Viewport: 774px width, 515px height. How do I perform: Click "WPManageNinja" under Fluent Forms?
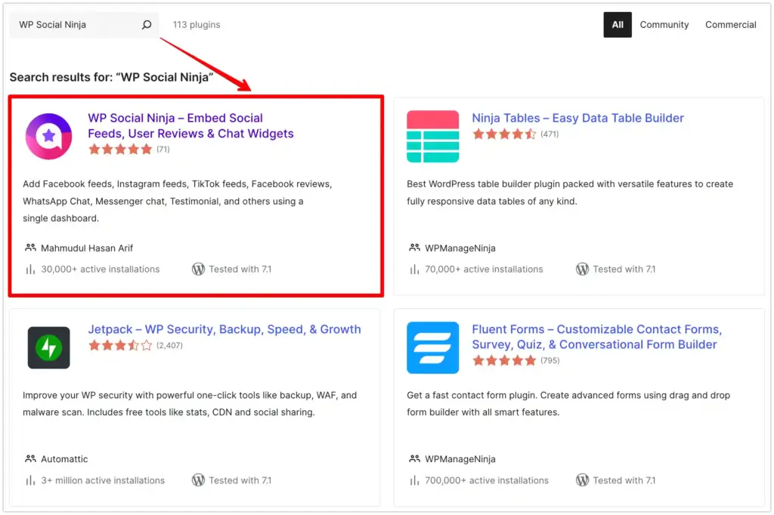pos(460,459)
